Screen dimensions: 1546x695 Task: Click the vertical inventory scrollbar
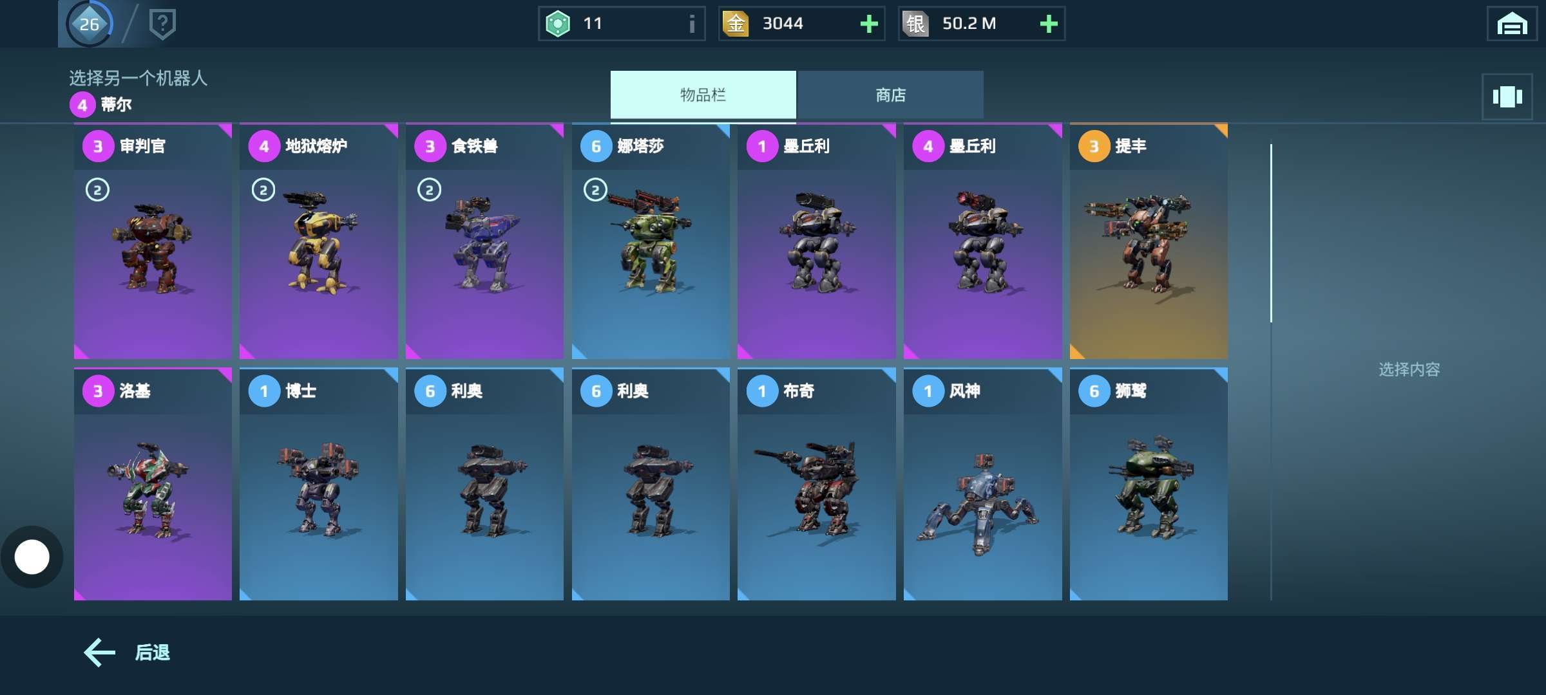pos(1271,233)
